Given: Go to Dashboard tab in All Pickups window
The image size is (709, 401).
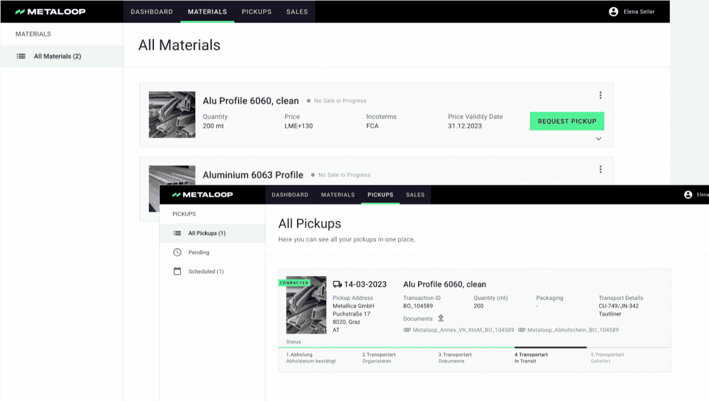Looking at the screenshot, I should [290, 195].
